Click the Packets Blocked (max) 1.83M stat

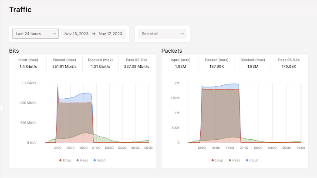click(253, 64)
